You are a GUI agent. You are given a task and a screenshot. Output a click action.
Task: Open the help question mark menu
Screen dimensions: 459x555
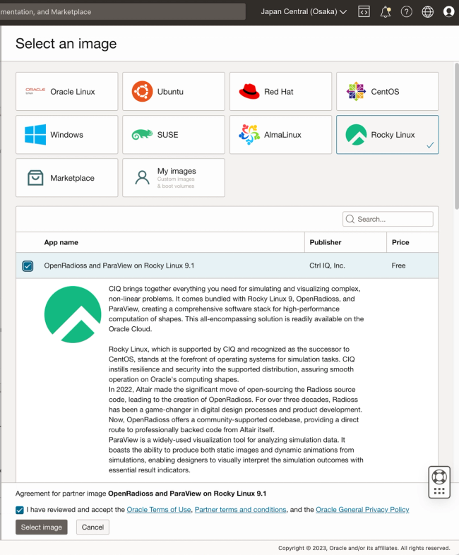click(x=406, y=12)
